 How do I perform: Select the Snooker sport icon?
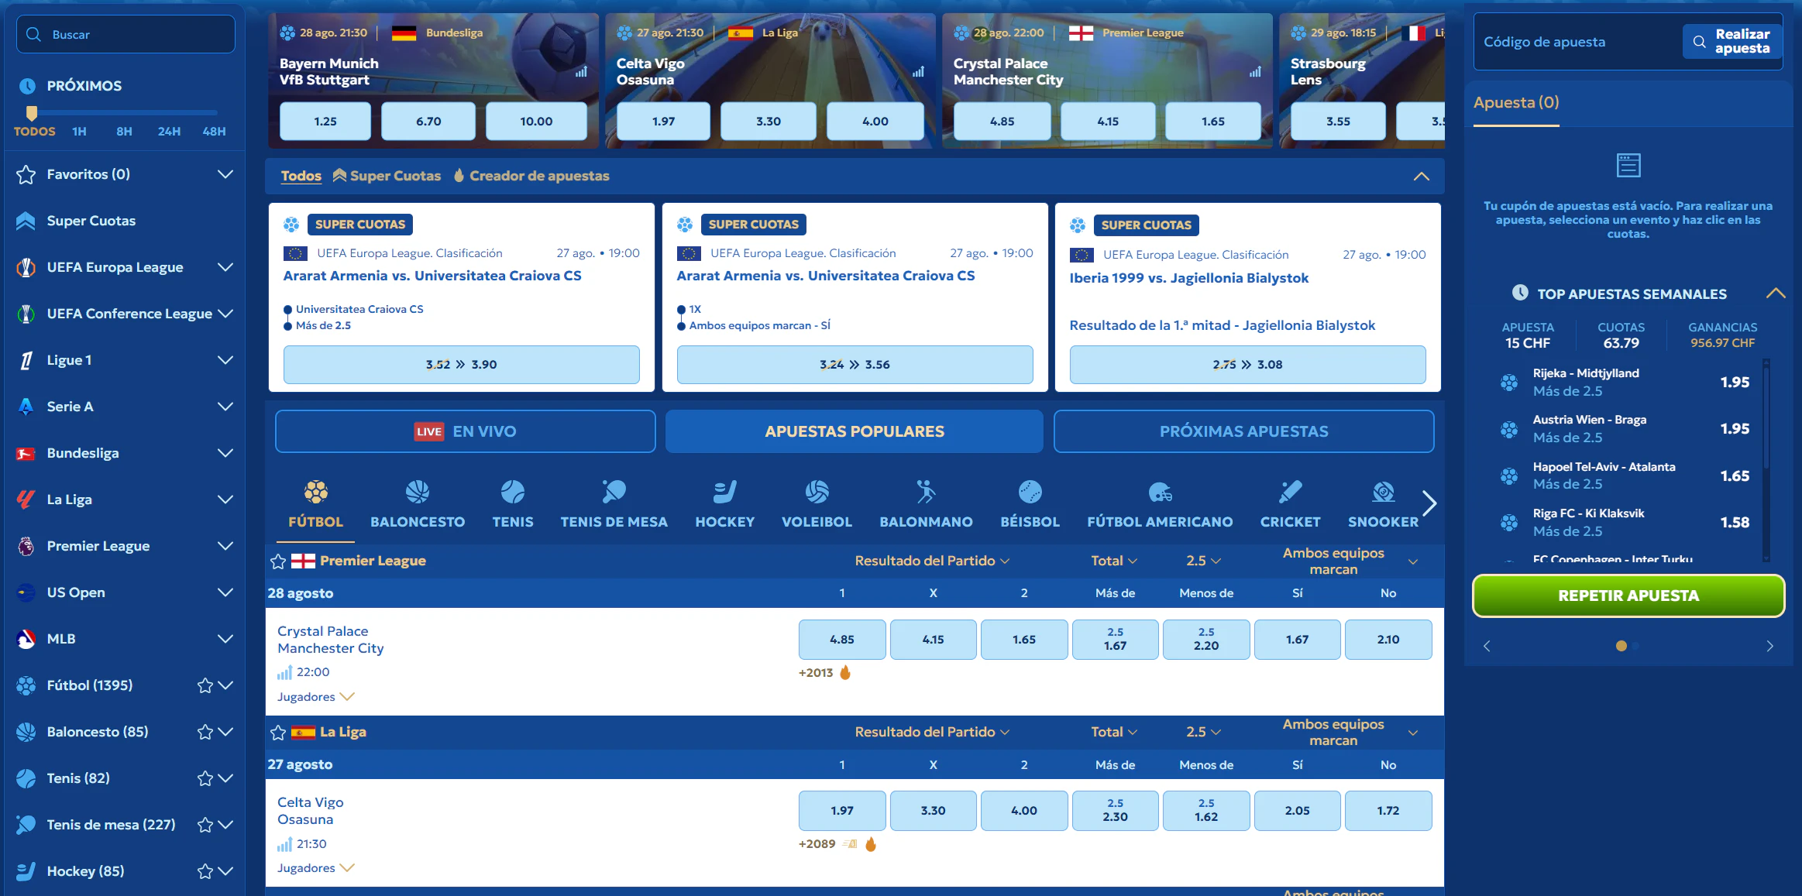click(1384, 492)
